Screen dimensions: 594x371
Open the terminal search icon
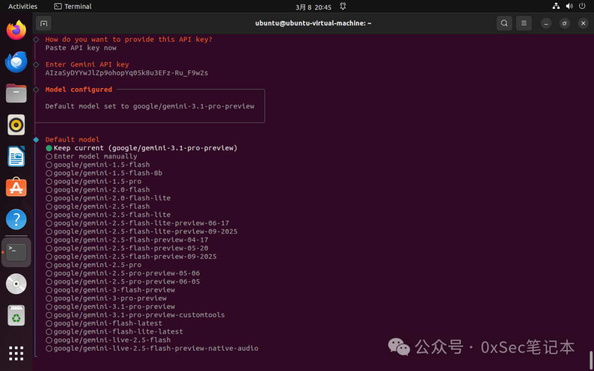click(504, 24)
